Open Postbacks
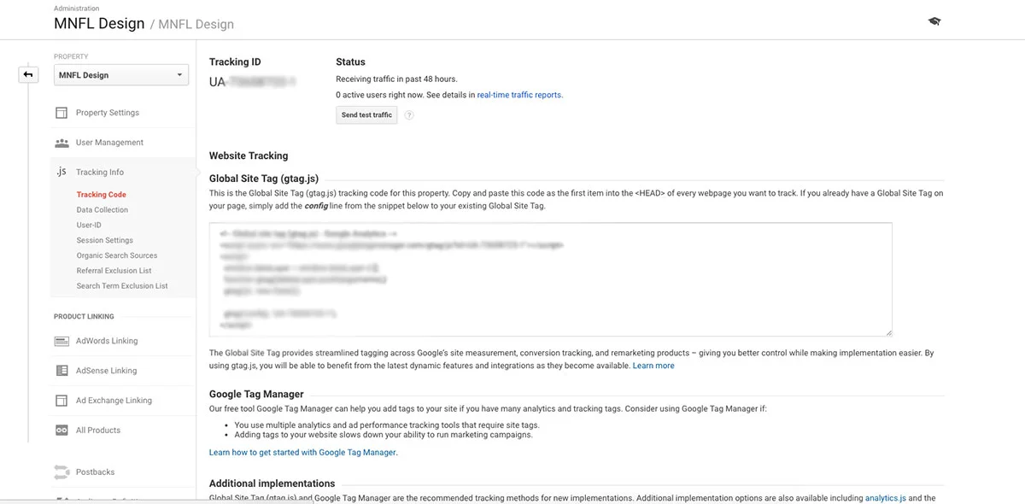 coord(95,472)
